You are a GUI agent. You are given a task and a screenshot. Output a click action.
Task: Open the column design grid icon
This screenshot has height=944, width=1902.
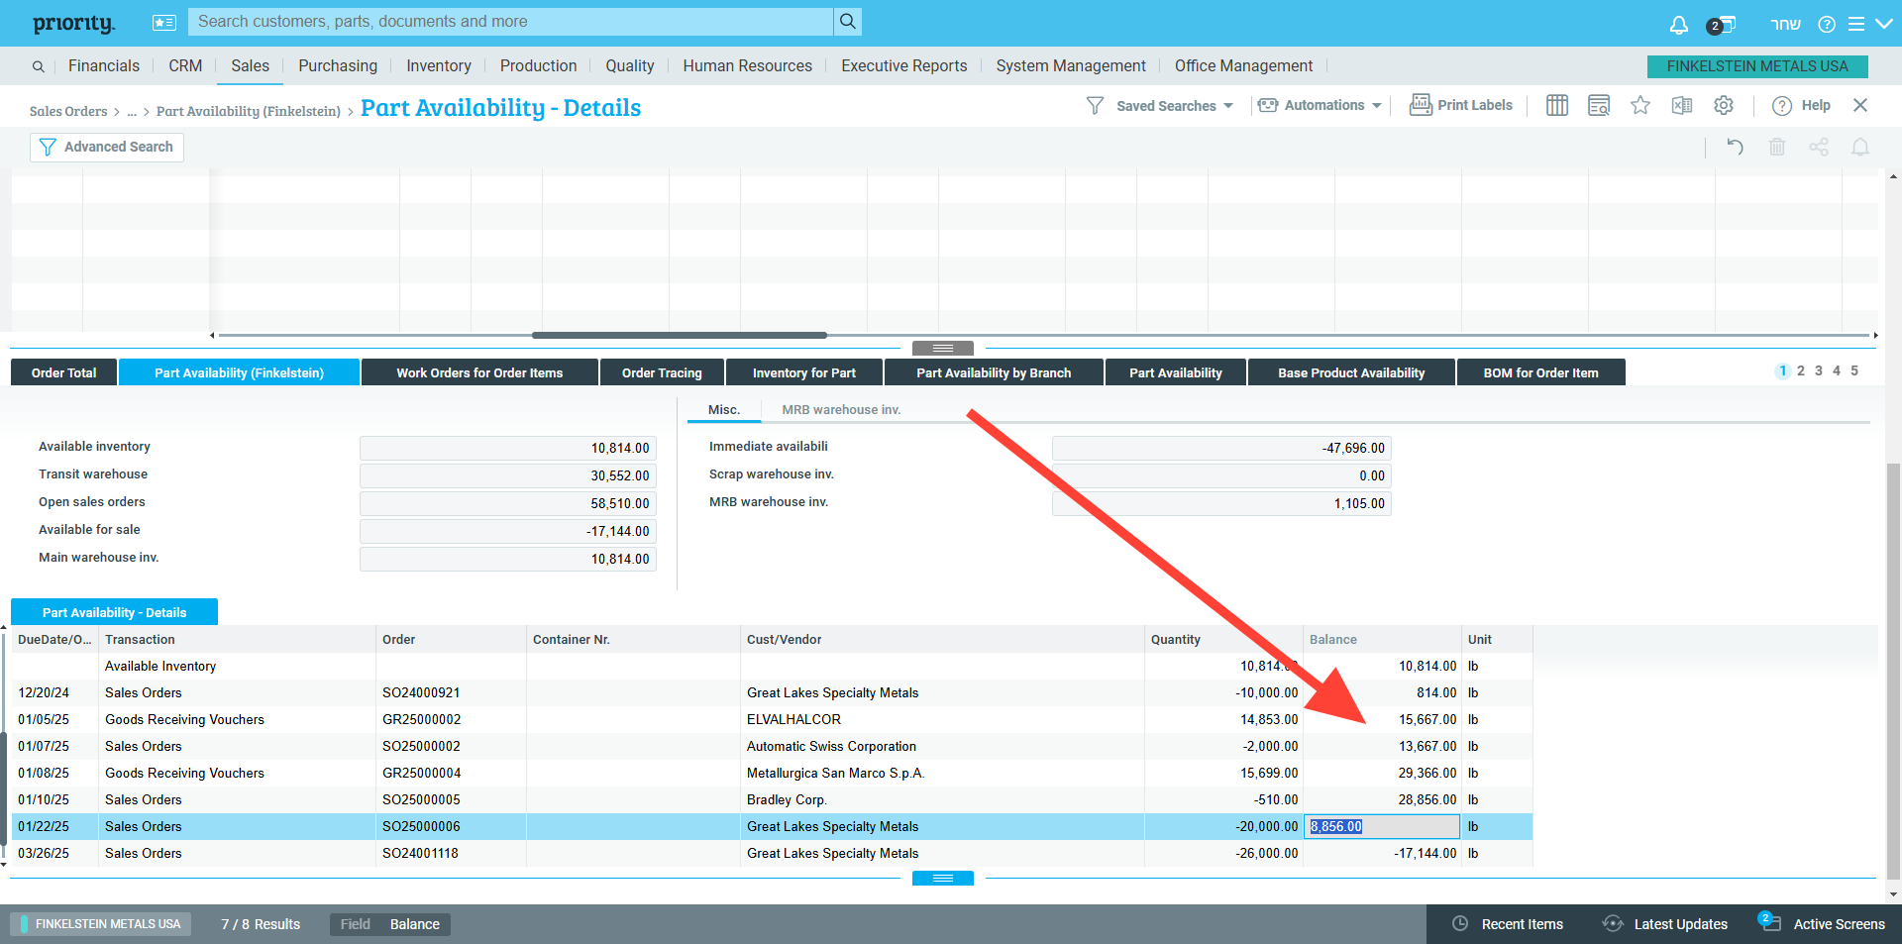pyautogui.click(x=1557, y=105)
